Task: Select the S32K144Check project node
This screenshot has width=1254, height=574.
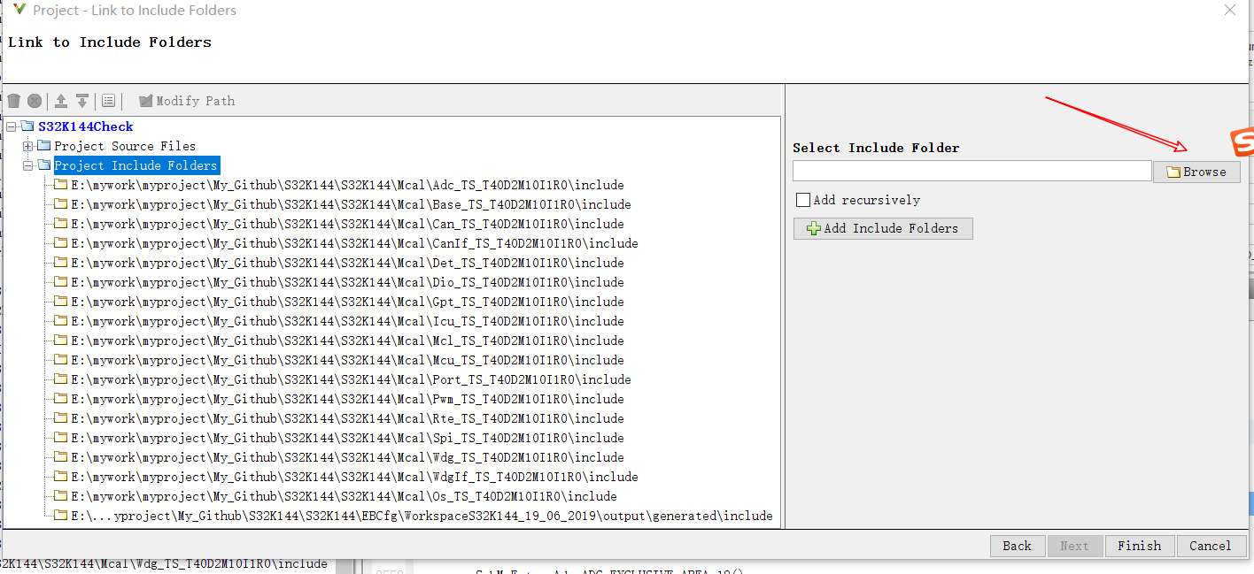Action: pos(85,126)
